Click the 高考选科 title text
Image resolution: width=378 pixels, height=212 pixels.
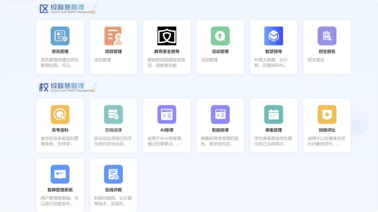(x=60, y=130)
